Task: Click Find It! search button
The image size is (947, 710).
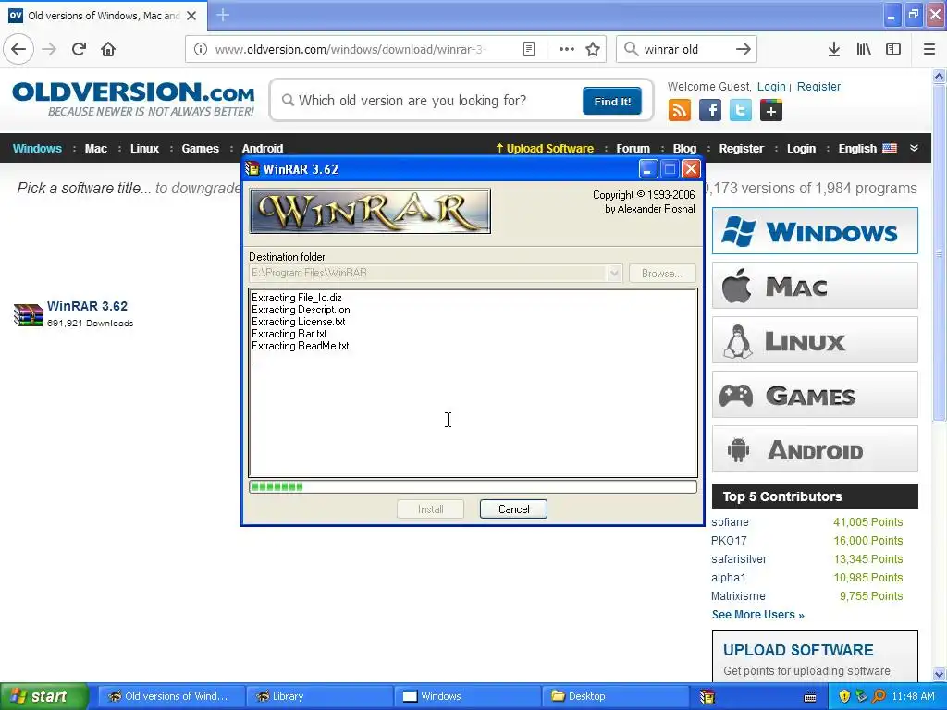Action: coord(612,102)
